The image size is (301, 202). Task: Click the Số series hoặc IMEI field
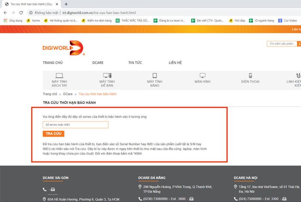[x=75, y=125]
